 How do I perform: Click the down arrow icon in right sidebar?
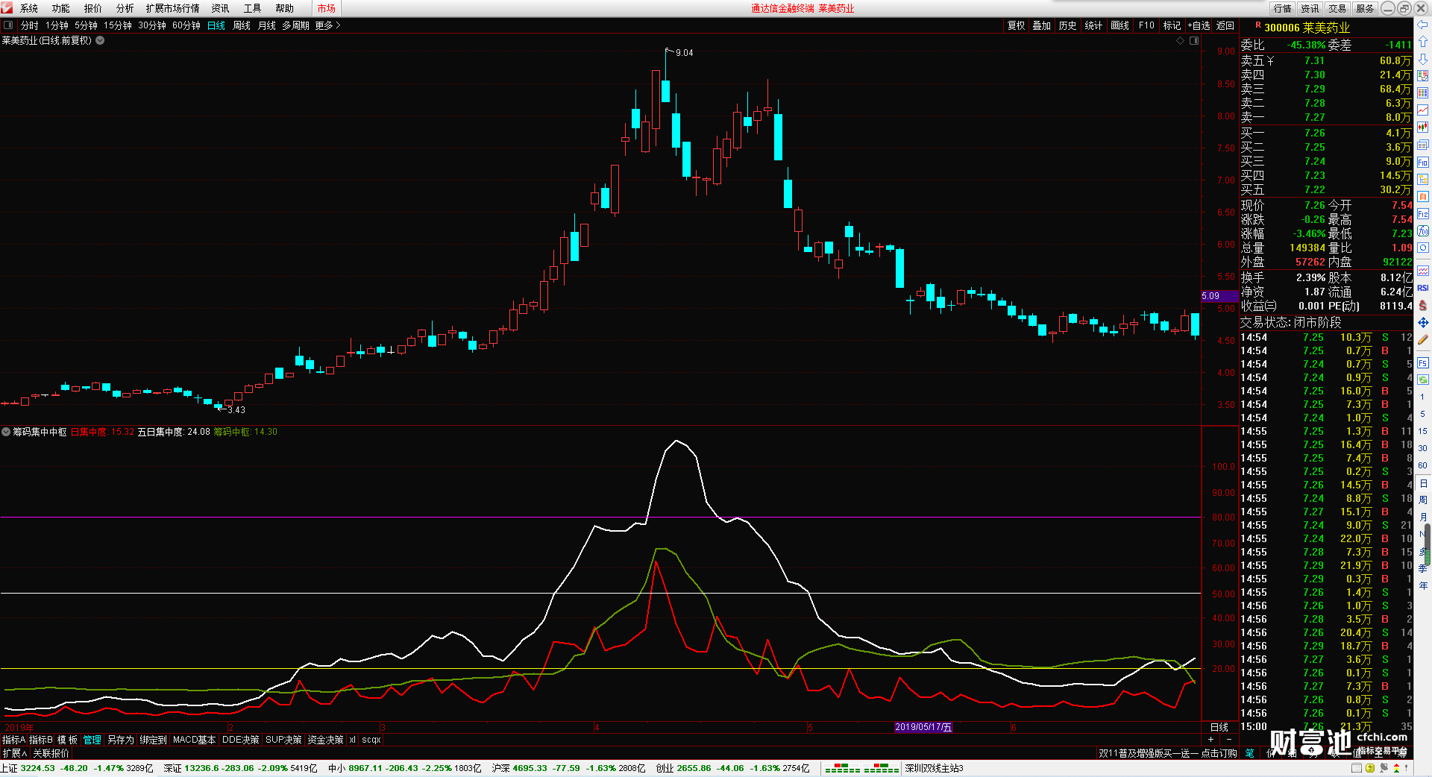point(1423,59)
